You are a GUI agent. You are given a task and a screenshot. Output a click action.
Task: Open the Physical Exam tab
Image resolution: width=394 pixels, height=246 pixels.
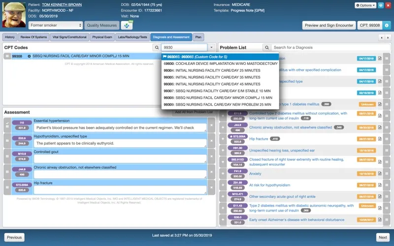tap(102, 37)
